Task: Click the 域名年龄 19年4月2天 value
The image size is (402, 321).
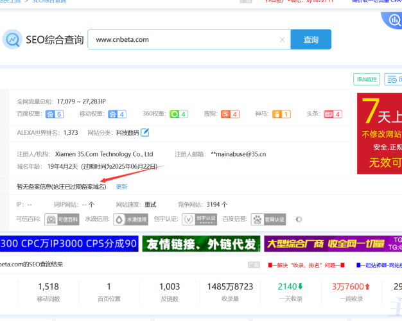Action: pos(62,167)
